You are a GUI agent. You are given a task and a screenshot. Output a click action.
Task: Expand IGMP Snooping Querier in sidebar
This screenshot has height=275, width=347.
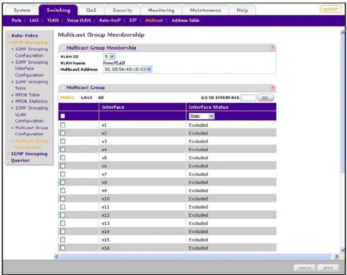[29, 157]
